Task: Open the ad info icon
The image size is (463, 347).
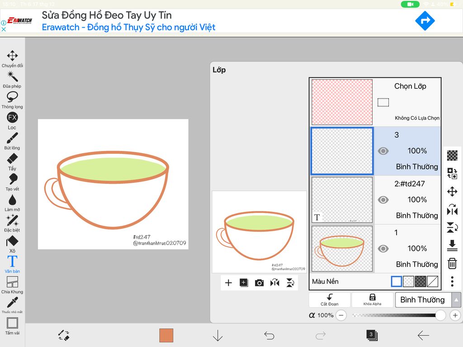Action: point(4,23)
